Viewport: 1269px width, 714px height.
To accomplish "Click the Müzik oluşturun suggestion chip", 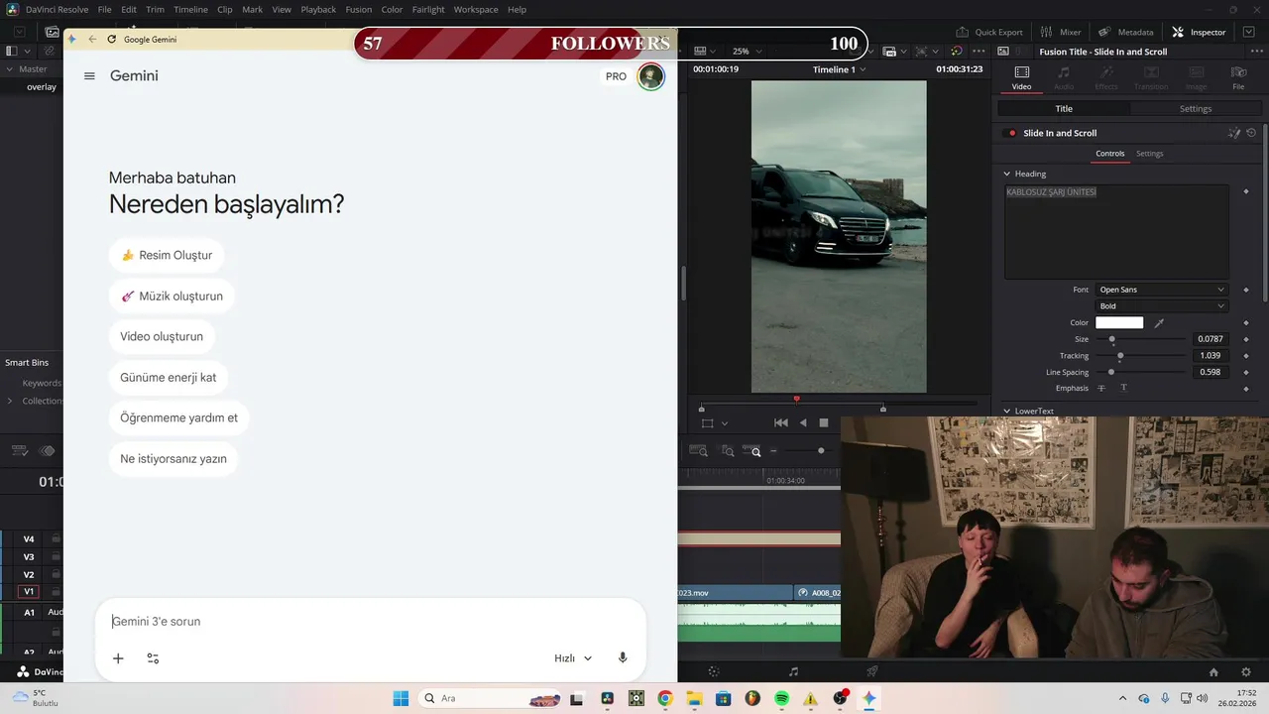I will (x=172, y=296).
